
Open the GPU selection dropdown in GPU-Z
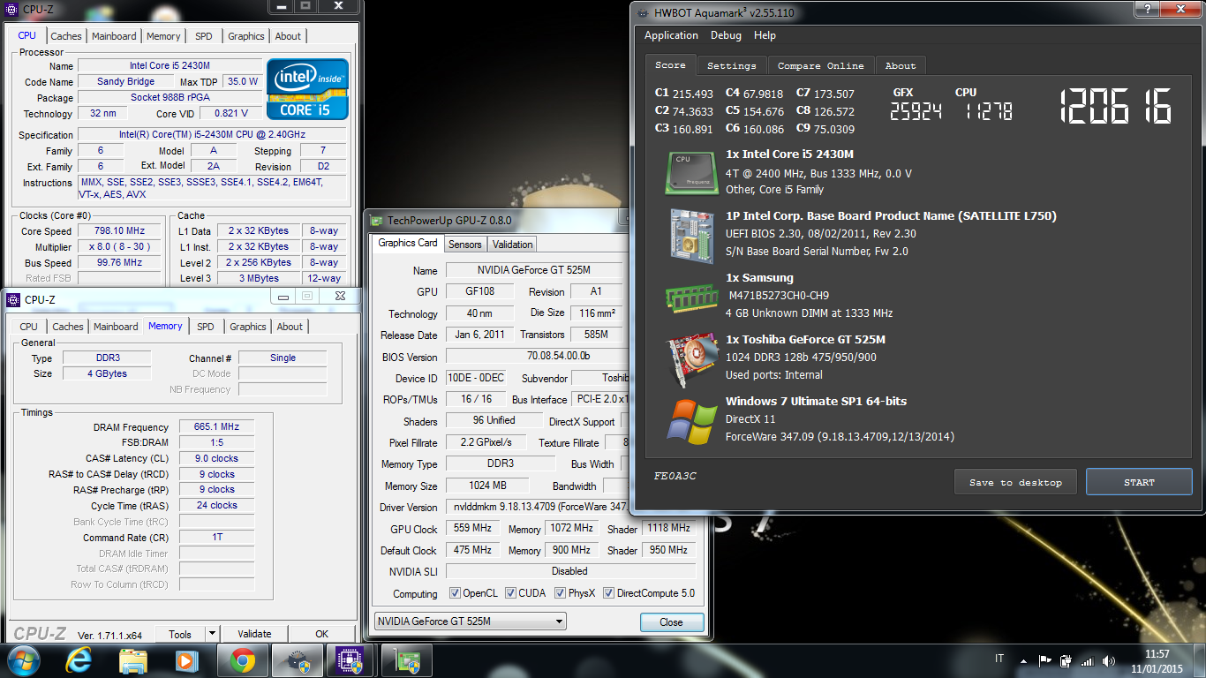pos(471,621)
